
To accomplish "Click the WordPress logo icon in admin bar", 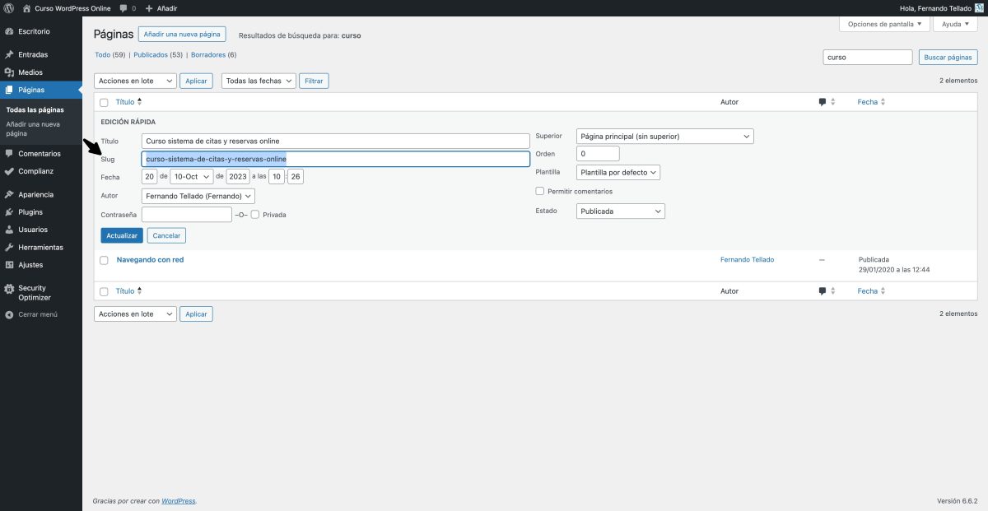I will click(x=9, y=7).
